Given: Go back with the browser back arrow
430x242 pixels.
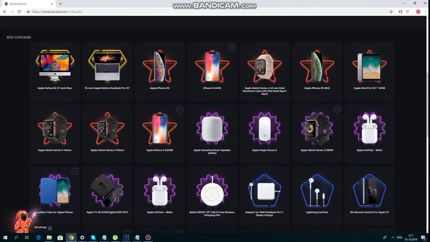Looking at the screenshot, I should tap(5, 11).
